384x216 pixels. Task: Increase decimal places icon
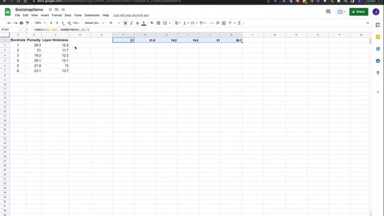(x=69, y=23)
